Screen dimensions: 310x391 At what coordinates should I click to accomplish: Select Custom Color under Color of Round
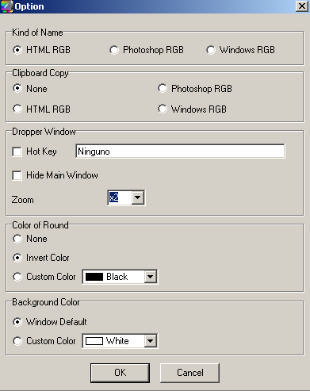pos(17,277)
